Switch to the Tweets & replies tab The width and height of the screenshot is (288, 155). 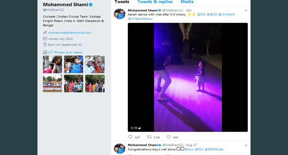(155, 2)
